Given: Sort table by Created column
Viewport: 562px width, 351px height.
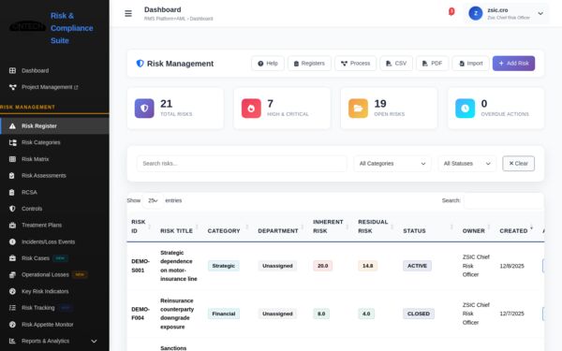Looking at the screenshot, I should click(516, 227).
